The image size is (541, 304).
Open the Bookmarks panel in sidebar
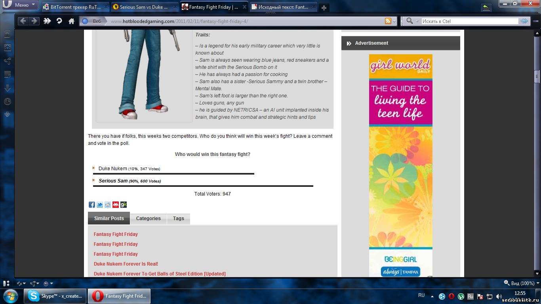(x=7, y=34)
